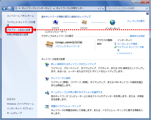Open コントロール パネル ホーム link
Viewport: 151px width, 120px height.
click(20, 16)
